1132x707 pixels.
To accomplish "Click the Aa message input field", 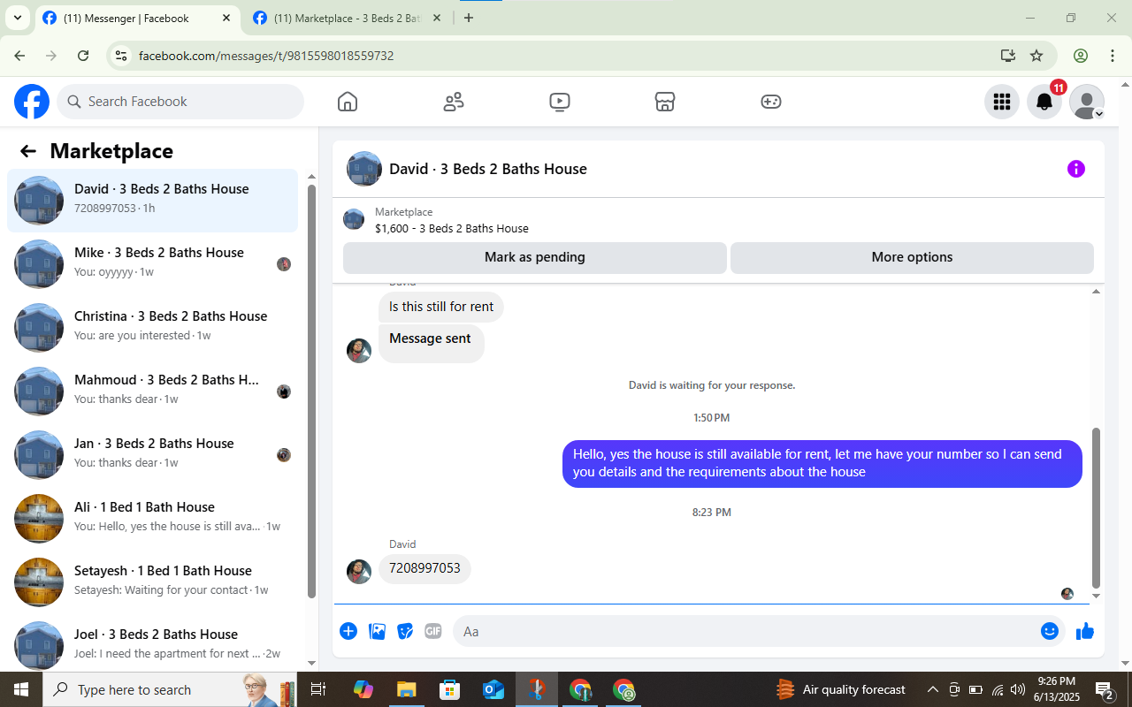I will pos(745,631).
